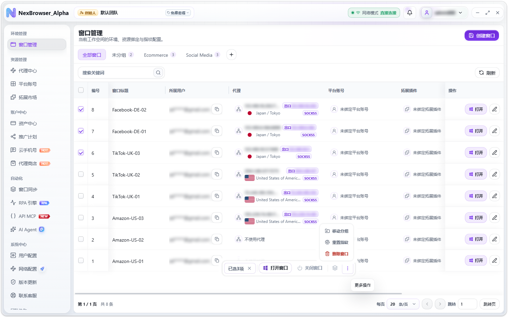Screen dimensions: 508x317
Task: Switch to the 未分组 tab
Action: (122, 55)
